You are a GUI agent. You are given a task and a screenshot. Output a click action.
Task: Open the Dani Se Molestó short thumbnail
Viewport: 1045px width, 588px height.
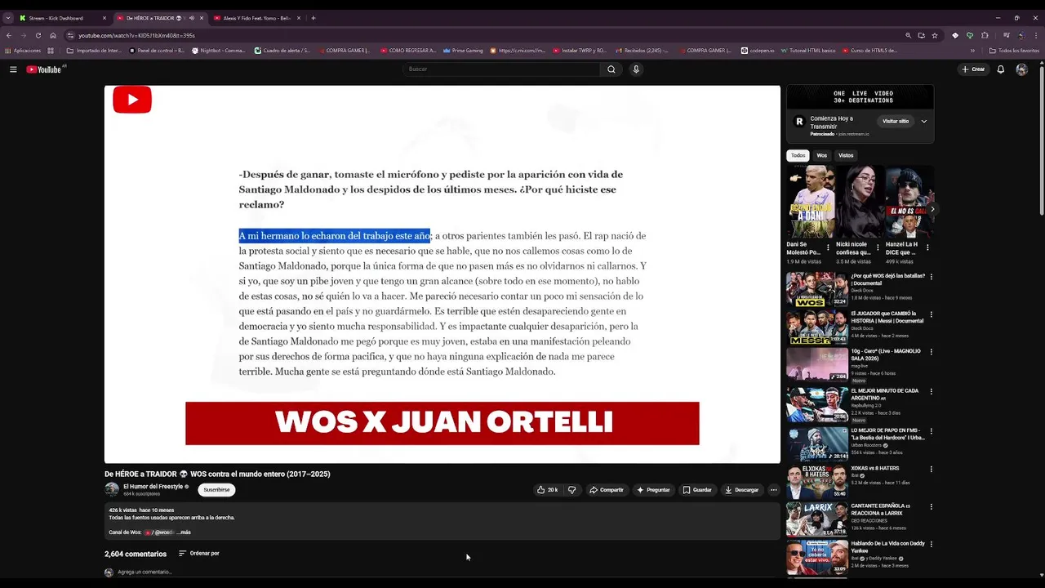click(810, 202)
